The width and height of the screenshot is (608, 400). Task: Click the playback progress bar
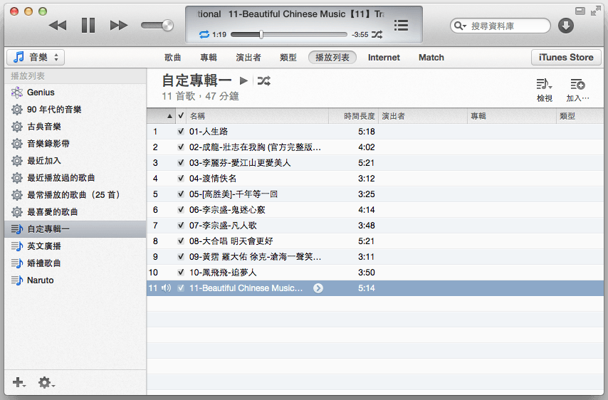pos(289,34)
